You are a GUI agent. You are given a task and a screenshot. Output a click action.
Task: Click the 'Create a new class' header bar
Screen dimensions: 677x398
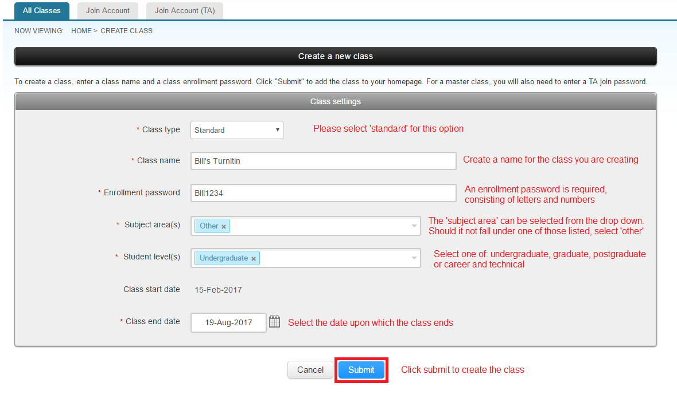335,56
